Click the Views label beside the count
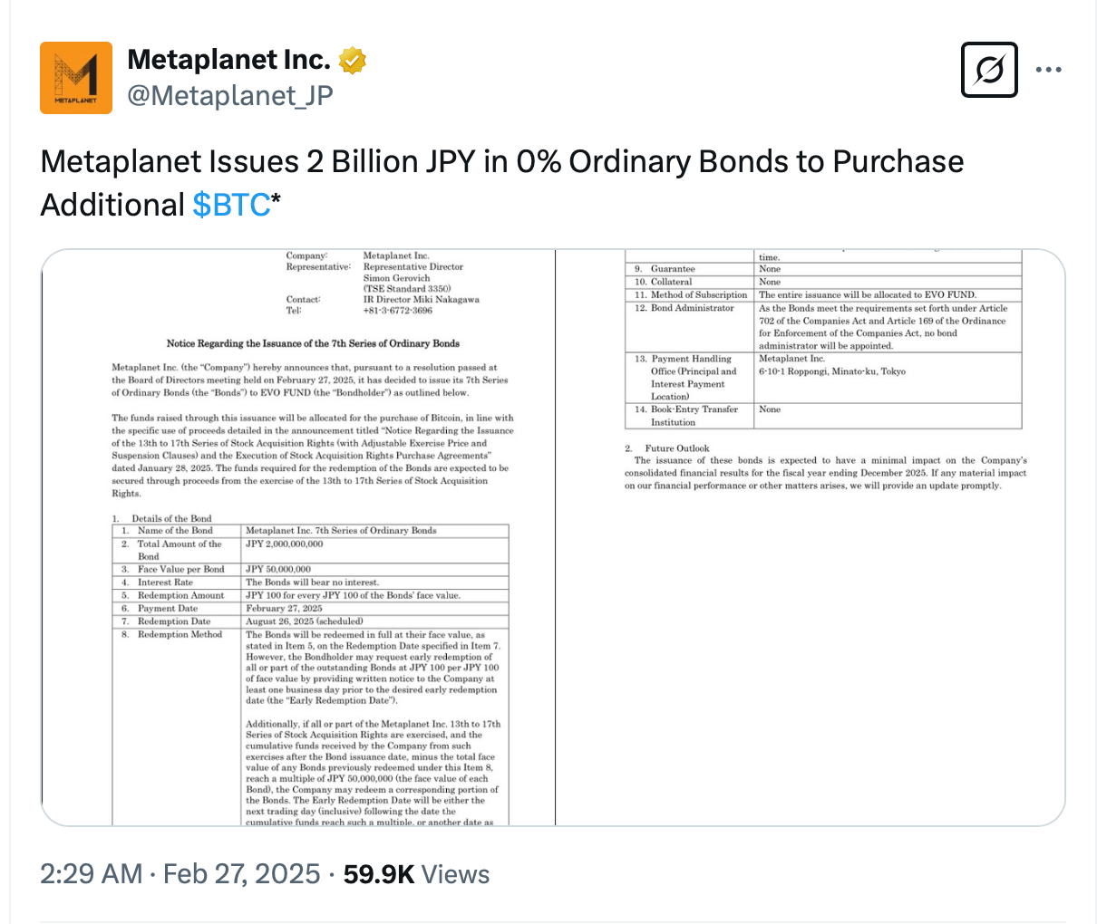 point(455,873)
